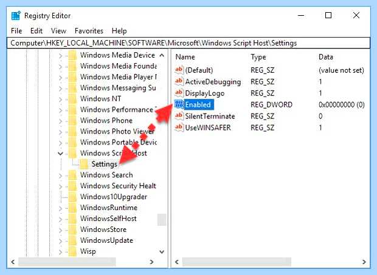Click the folder icon of Windows Security Healt

point(72,186)
